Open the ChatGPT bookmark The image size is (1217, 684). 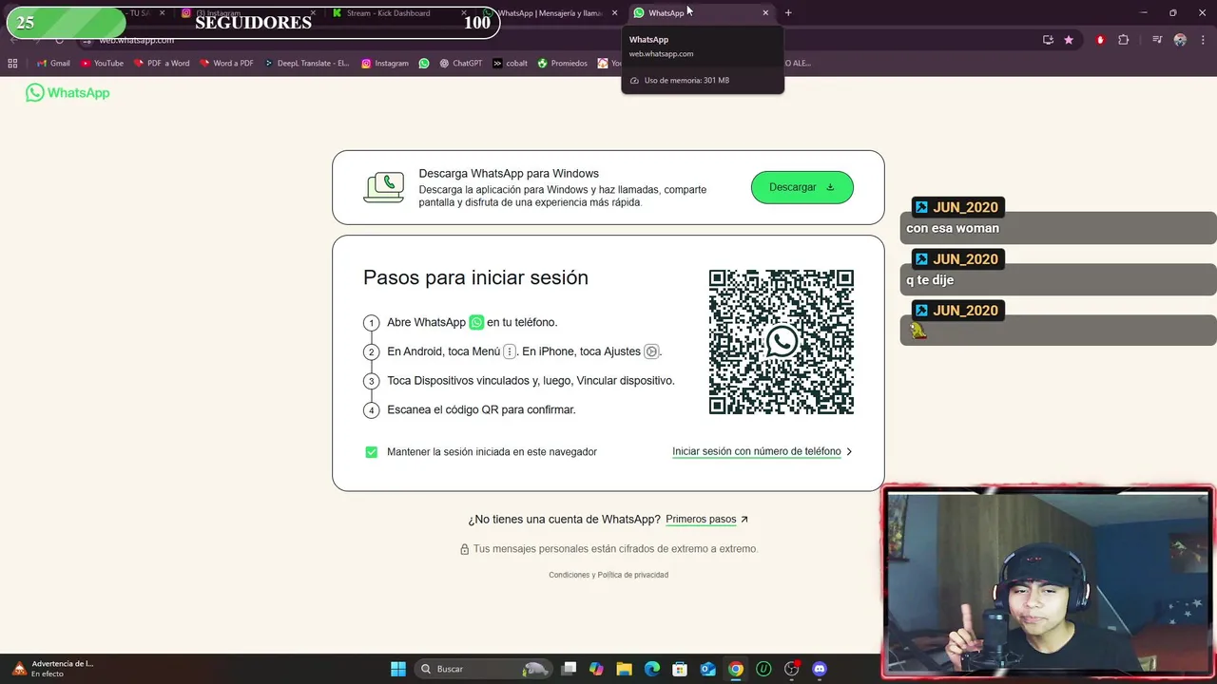[x=460, y=64]
